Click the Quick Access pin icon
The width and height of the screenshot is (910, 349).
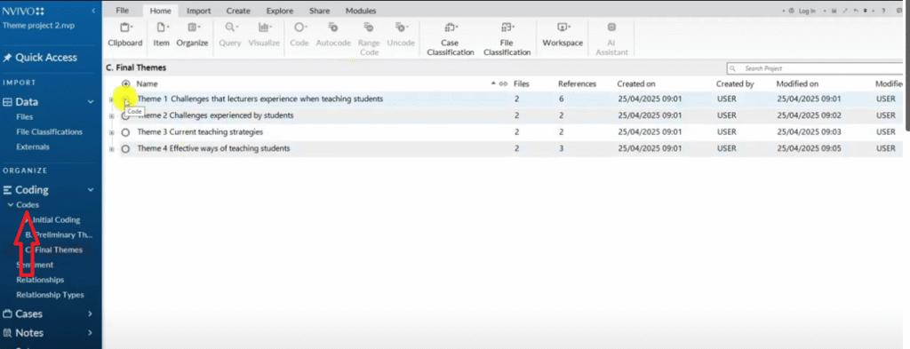click(7, 58)
